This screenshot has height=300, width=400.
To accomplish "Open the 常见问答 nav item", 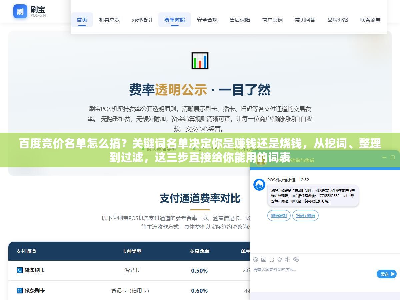I will pyautogui.click(x=305, y=20).
